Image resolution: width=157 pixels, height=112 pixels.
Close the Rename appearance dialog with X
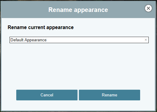pyautogui.click(x=148, y=8)
